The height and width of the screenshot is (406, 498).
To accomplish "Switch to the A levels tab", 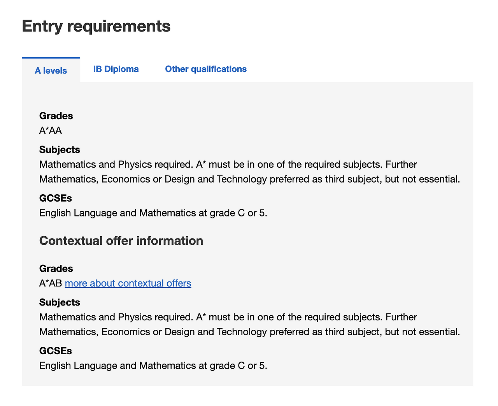I will [51, 70].
